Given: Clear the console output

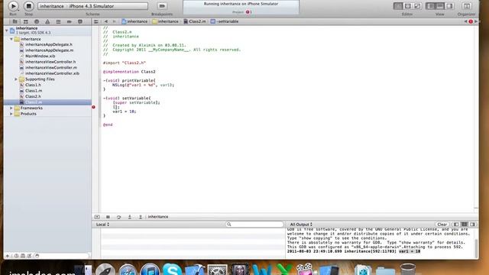Looking at the screenshot, I should [x=442, y=225].
